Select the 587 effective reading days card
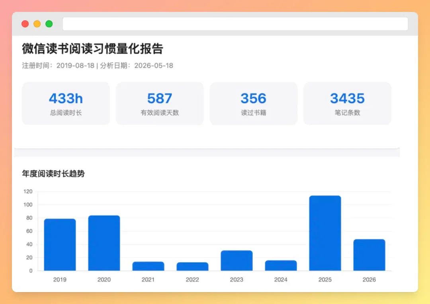430x304 pixels. click(160, 103)
